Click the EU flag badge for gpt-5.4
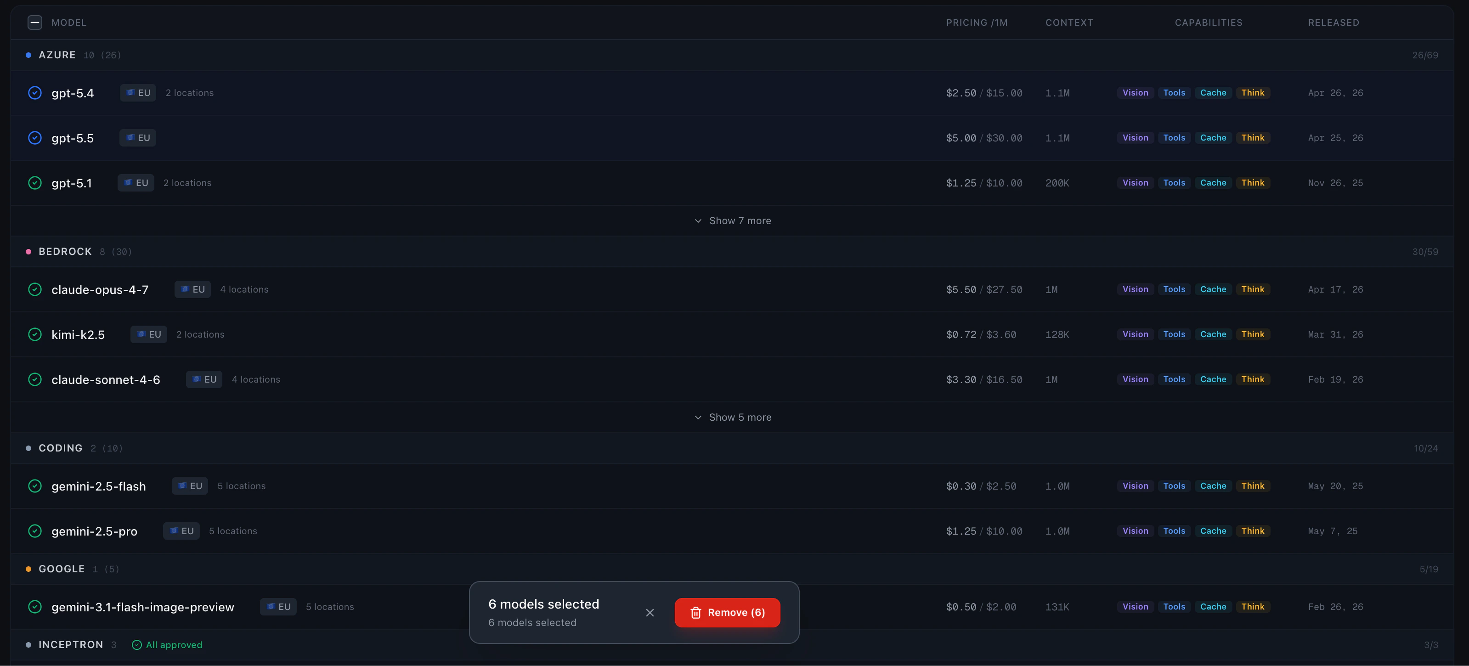This screenshot has width=1469, height=666. click(138, 93)
